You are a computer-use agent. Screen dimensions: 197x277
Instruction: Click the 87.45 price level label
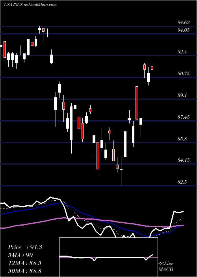pyautogui.click(x=184, y=117)
